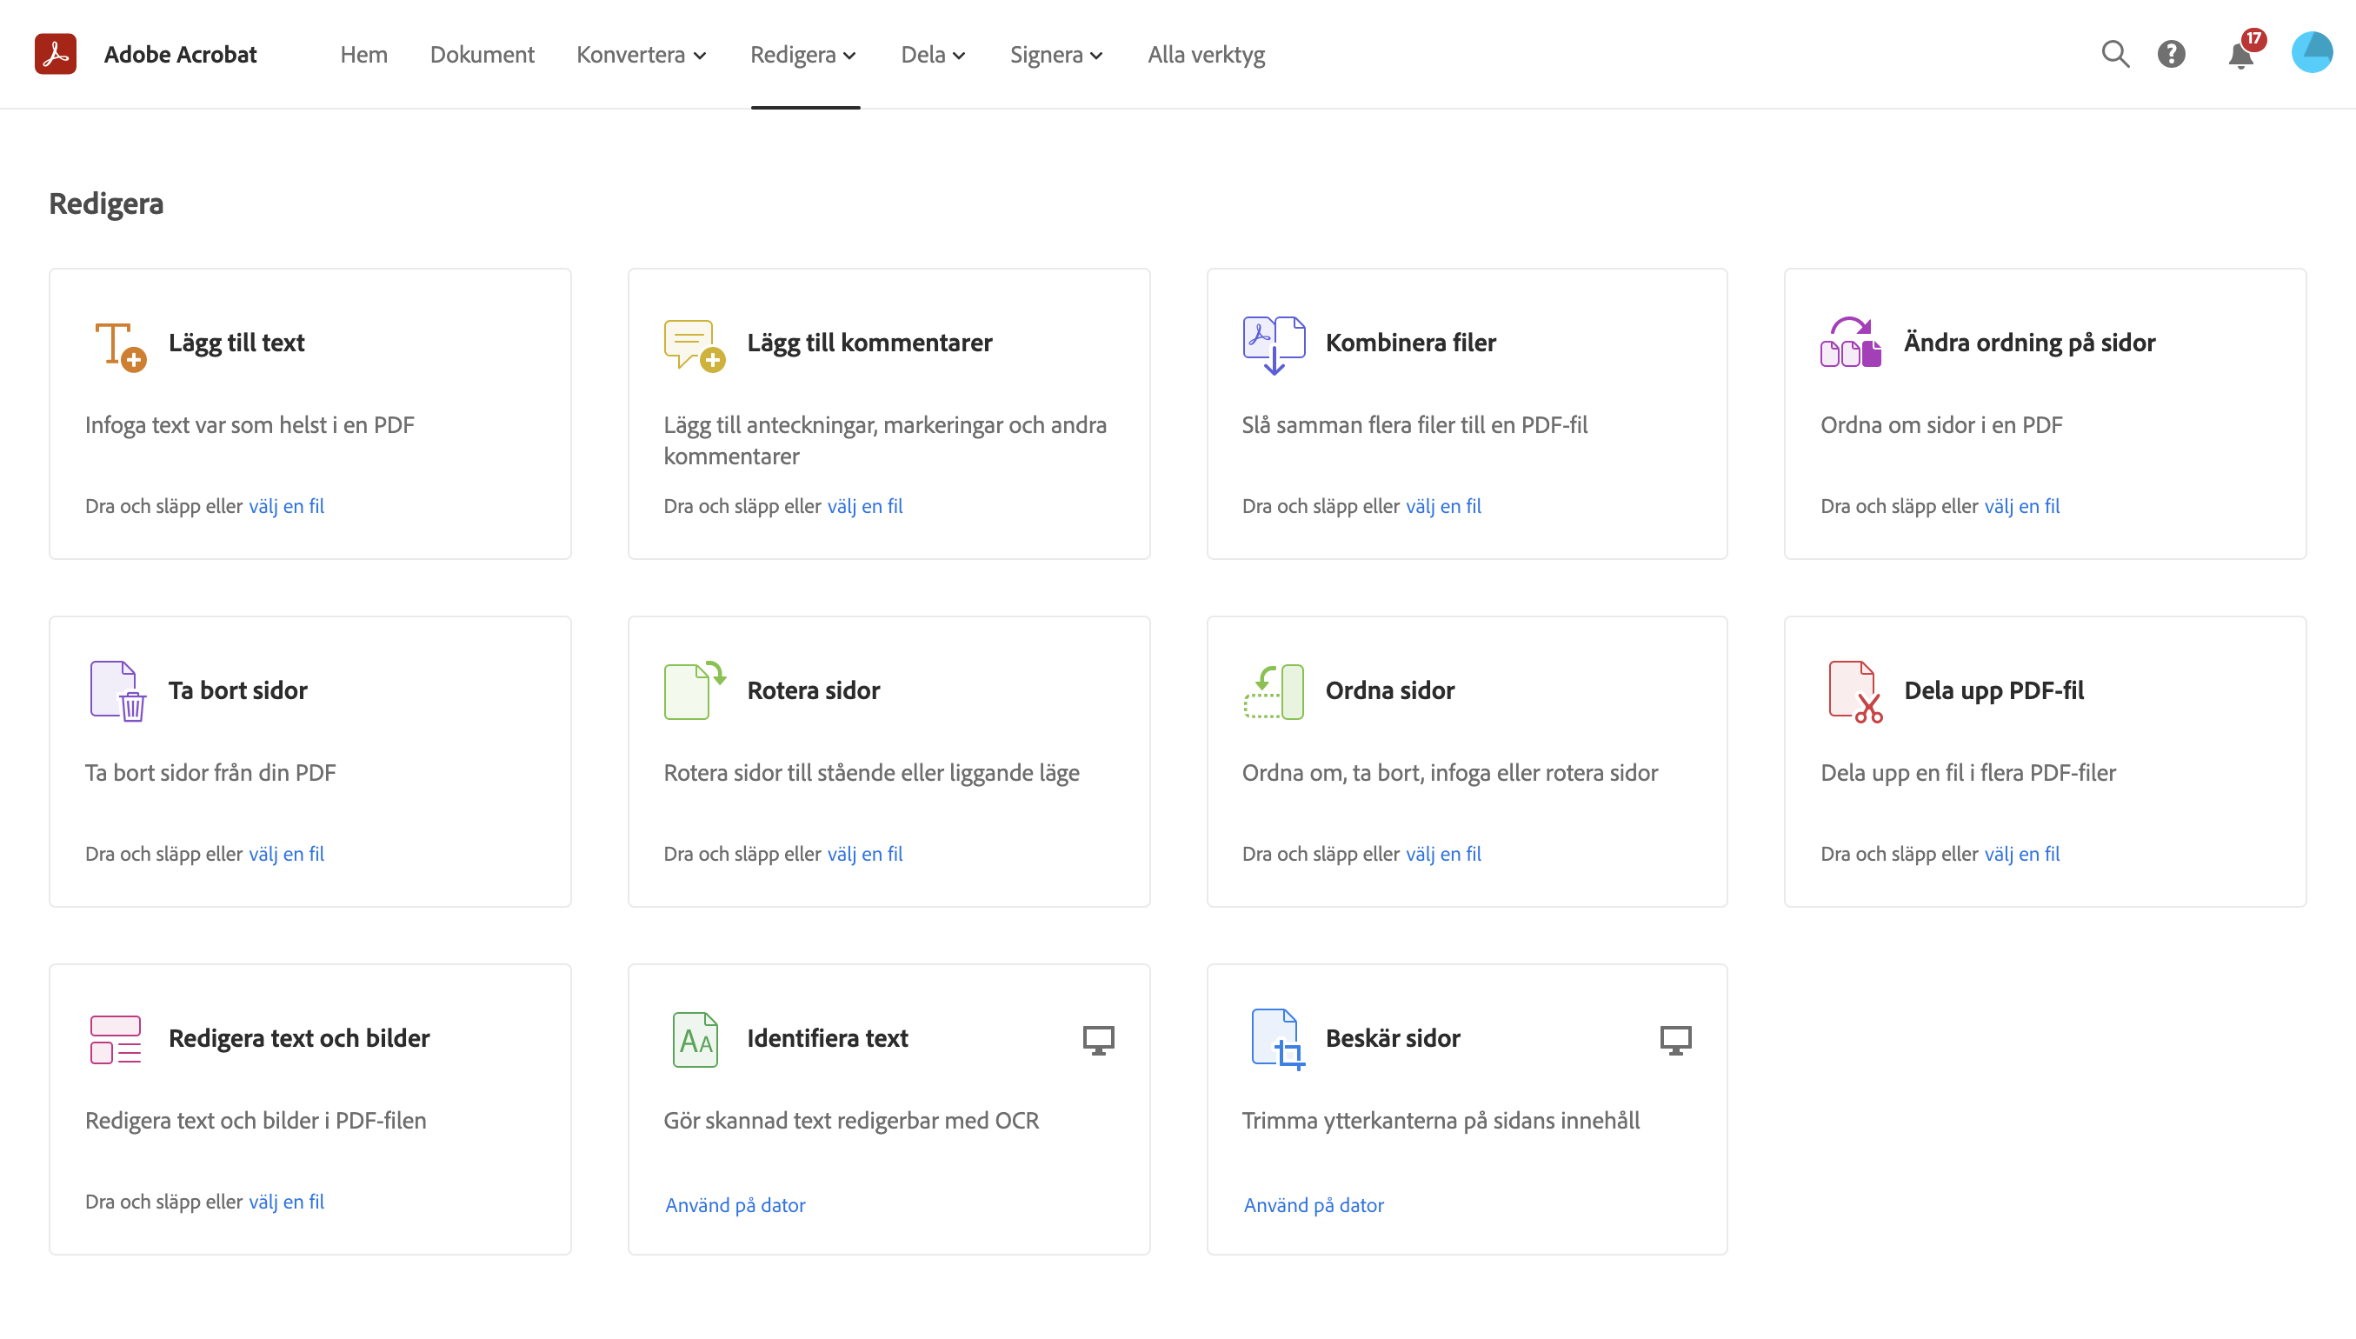Click the Ordna sidor icon
Viewport: 2356px width, 1339px height.
click(x=1273, y=691)
